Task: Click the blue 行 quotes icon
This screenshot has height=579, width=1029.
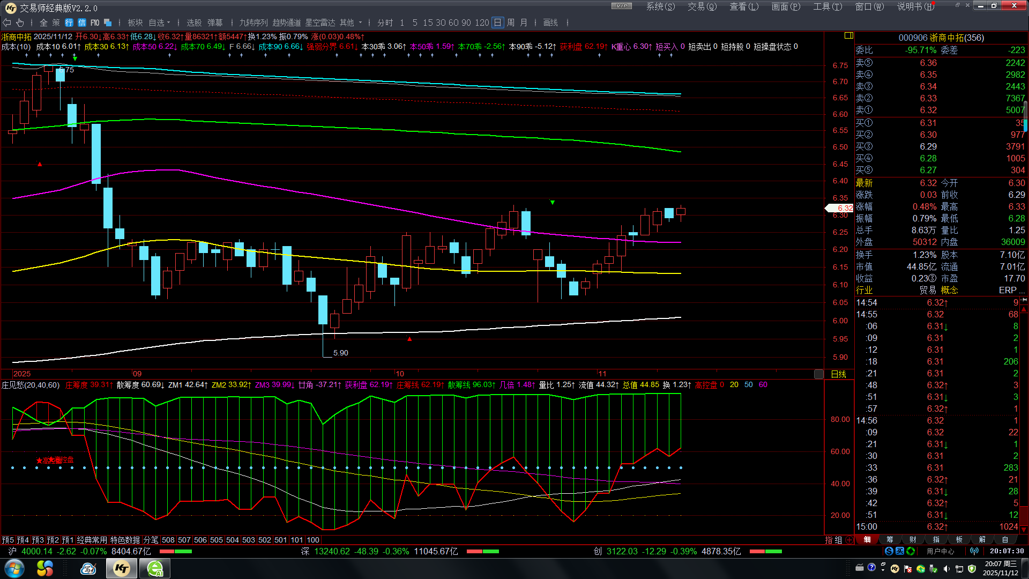Action: (x=69, y=23)
